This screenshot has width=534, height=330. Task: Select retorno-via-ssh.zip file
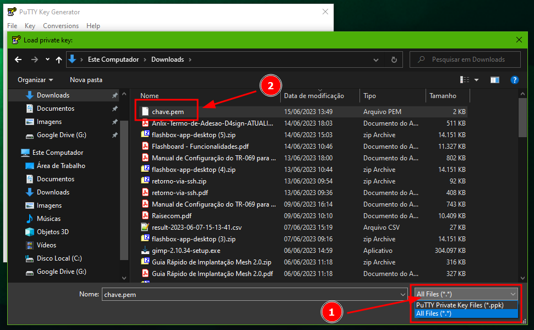(179, 181)
